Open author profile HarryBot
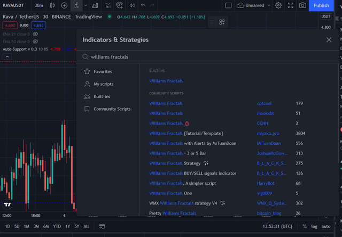This screenshot has width=342, height=237. (266, 183)
